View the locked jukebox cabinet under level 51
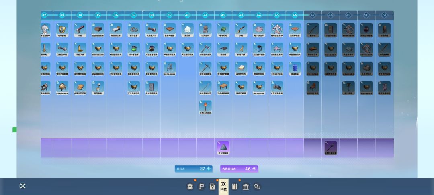The image size is (434, 195). (384, 88)
